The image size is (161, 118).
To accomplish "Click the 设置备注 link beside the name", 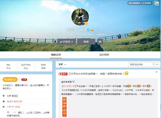I will click(81, 30).
